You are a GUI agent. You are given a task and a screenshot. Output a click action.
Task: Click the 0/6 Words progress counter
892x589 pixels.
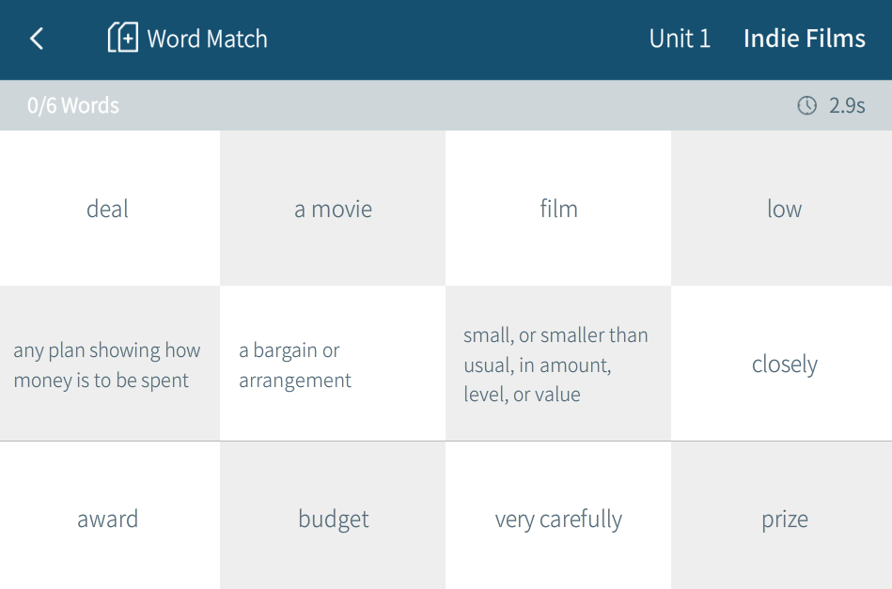[x=73, y=105]
